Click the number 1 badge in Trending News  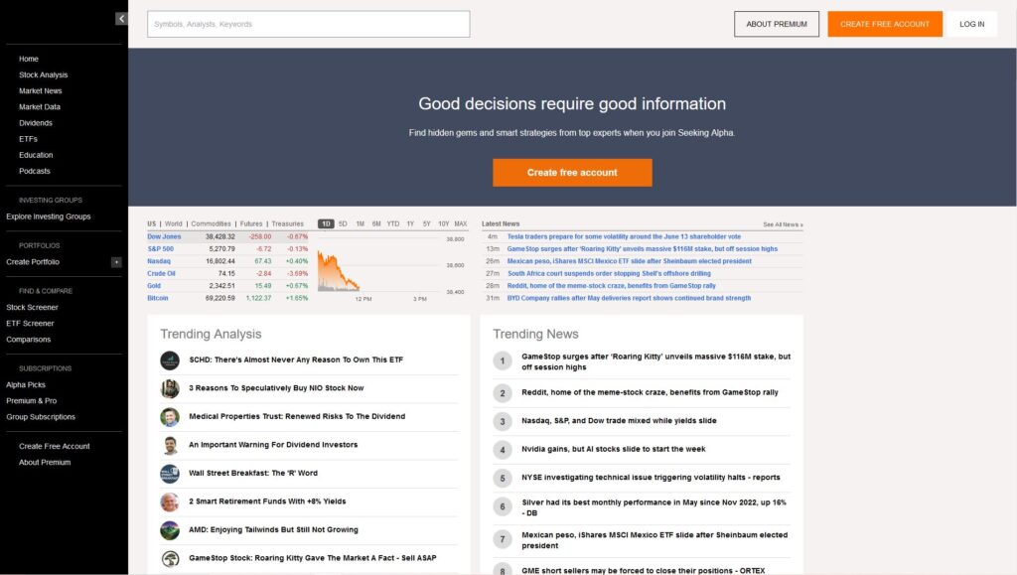pyautogui.click(x=503, y=360)
